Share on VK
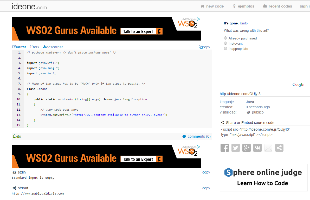 [257, 148]
